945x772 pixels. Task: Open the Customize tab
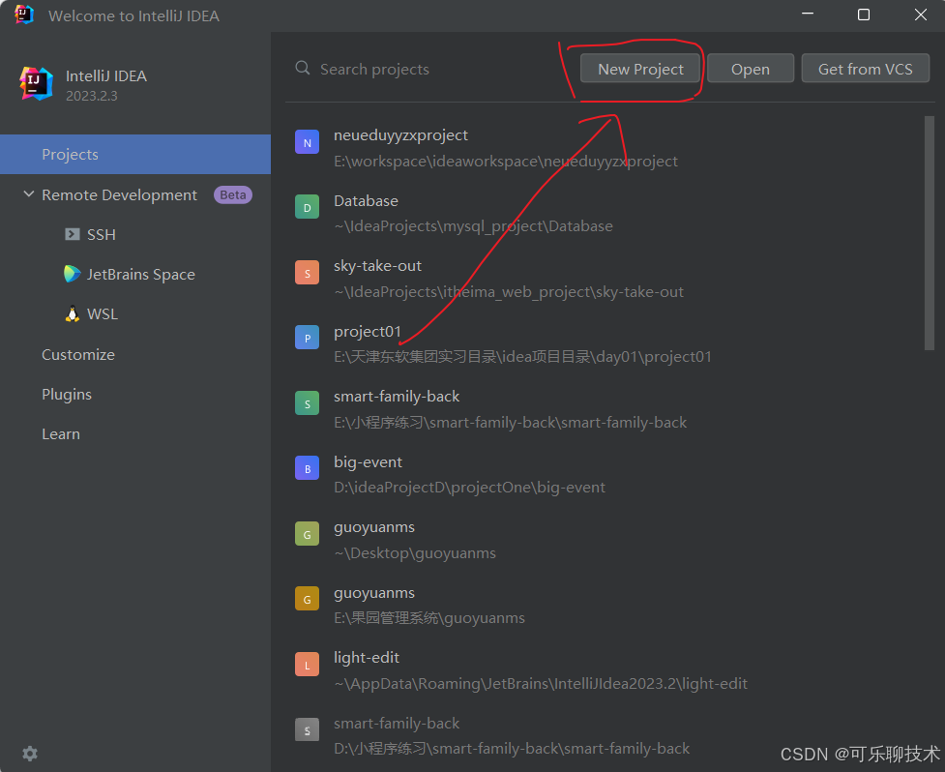pos(78,354)
